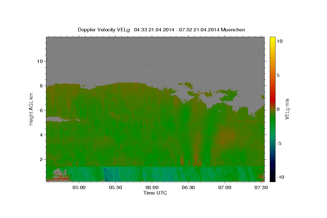Click the 05:00 time tick label
Viewport: 327px width, 218px height.
[79, 188]
